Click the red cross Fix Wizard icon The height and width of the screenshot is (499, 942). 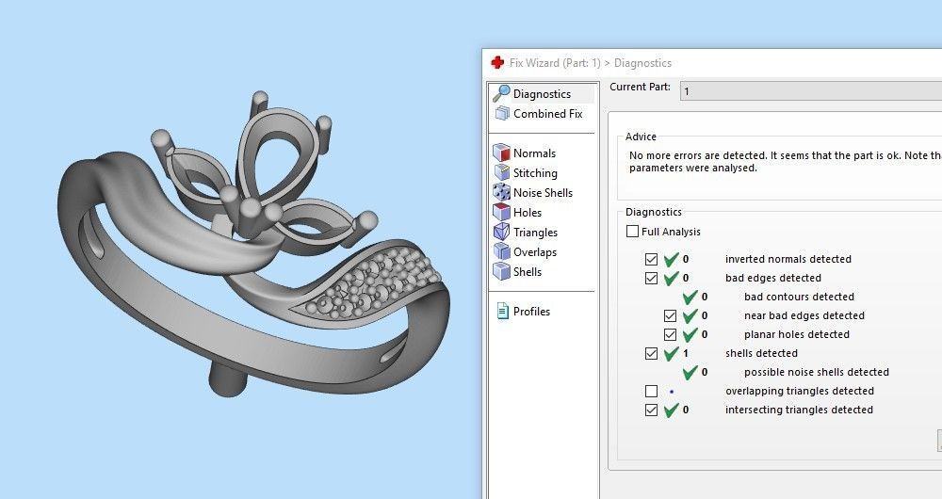pos(497,62)
